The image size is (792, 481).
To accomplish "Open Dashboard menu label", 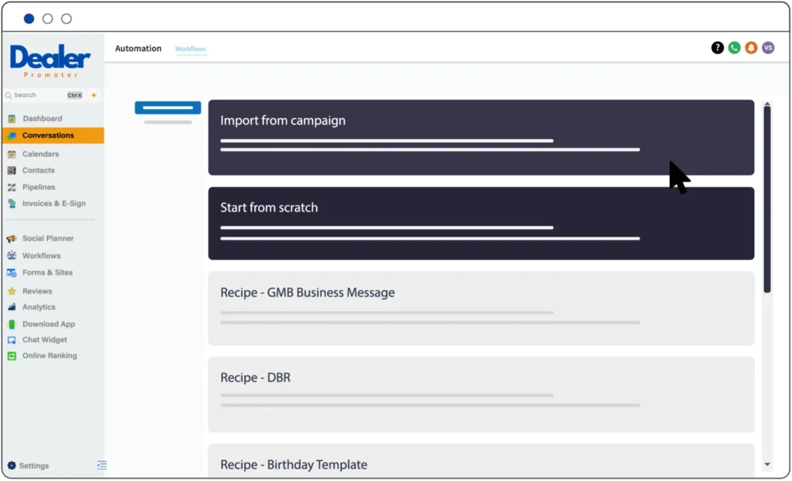I will (x=42, y=119).
